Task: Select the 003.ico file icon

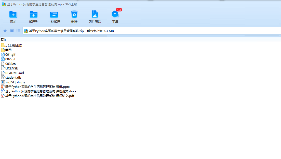Action: coord(3,64)
